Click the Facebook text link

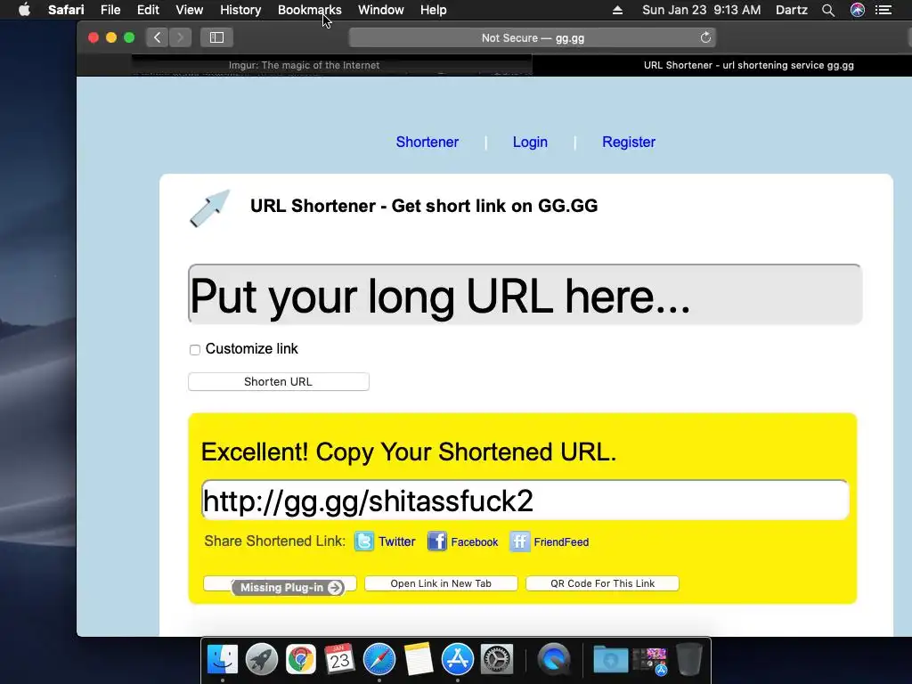tap(474, 542)
